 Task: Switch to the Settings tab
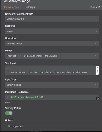click(x=30, y=7)
